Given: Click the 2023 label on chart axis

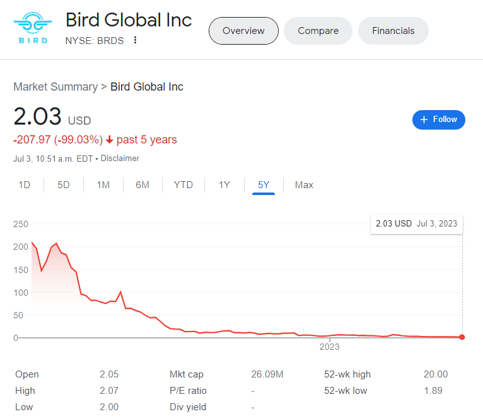Looking at the screenshot, I should [x=329, y=347].
